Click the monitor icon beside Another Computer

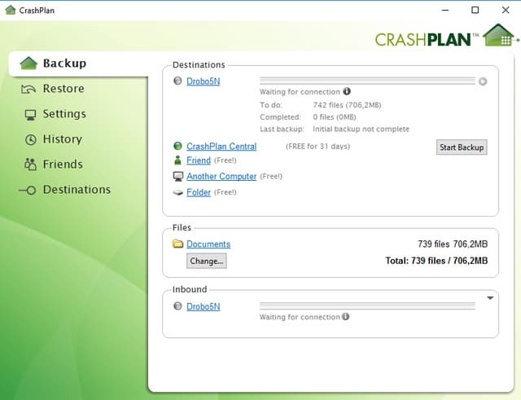tap(178, 176)
